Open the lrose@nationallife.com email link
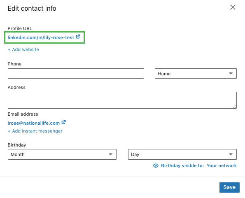The height and width of the screenshot is (198, 245). point(34,123)
